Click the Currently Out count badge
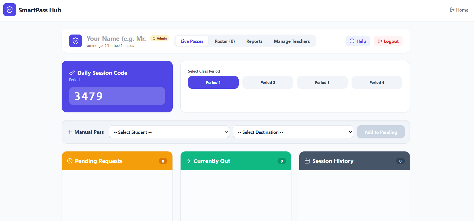 pyautogui.click(x=282, y=161)
